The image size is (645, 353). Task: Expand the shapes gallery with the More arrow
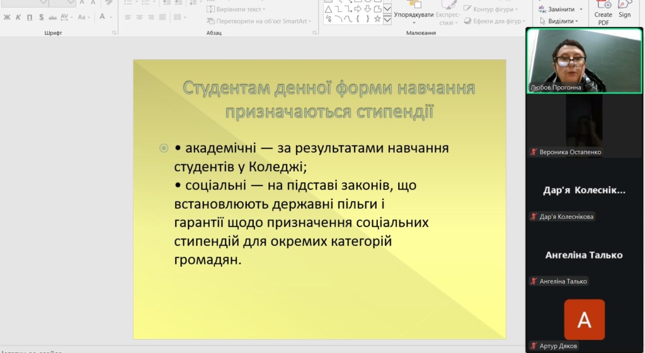387,21
